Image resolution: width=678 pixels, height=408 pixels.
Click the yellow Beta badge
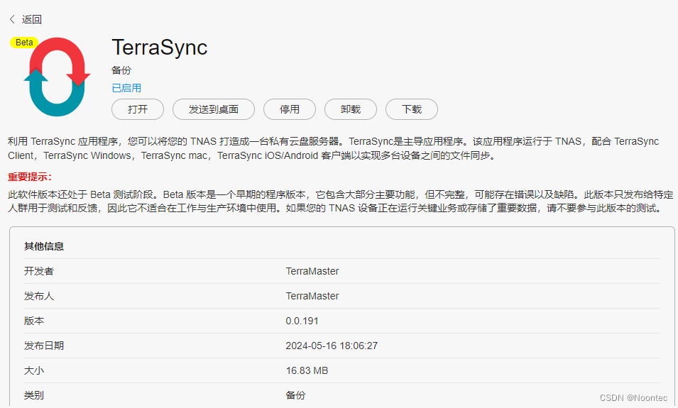pyautogui.click(x=24, y=43)
